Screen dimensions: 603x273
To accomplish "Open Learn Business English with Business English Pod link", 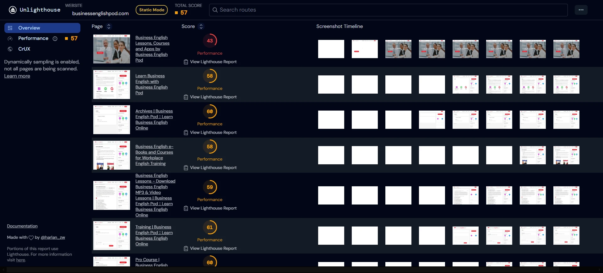I will coord(151,85).
